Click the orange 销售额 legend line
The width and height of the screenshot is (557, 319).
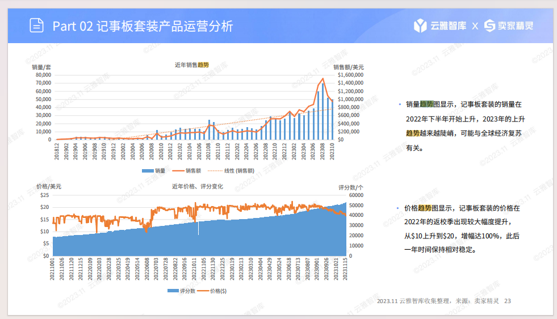click(178, 171)
